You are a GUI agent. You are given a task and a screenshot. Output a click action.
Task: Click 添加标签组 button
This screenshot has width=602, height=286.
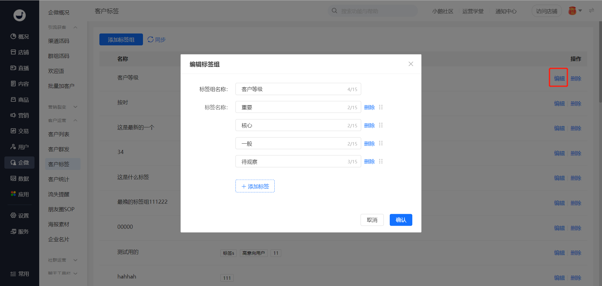121,39
